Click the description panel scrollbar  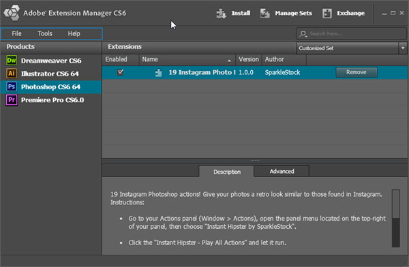395,218
